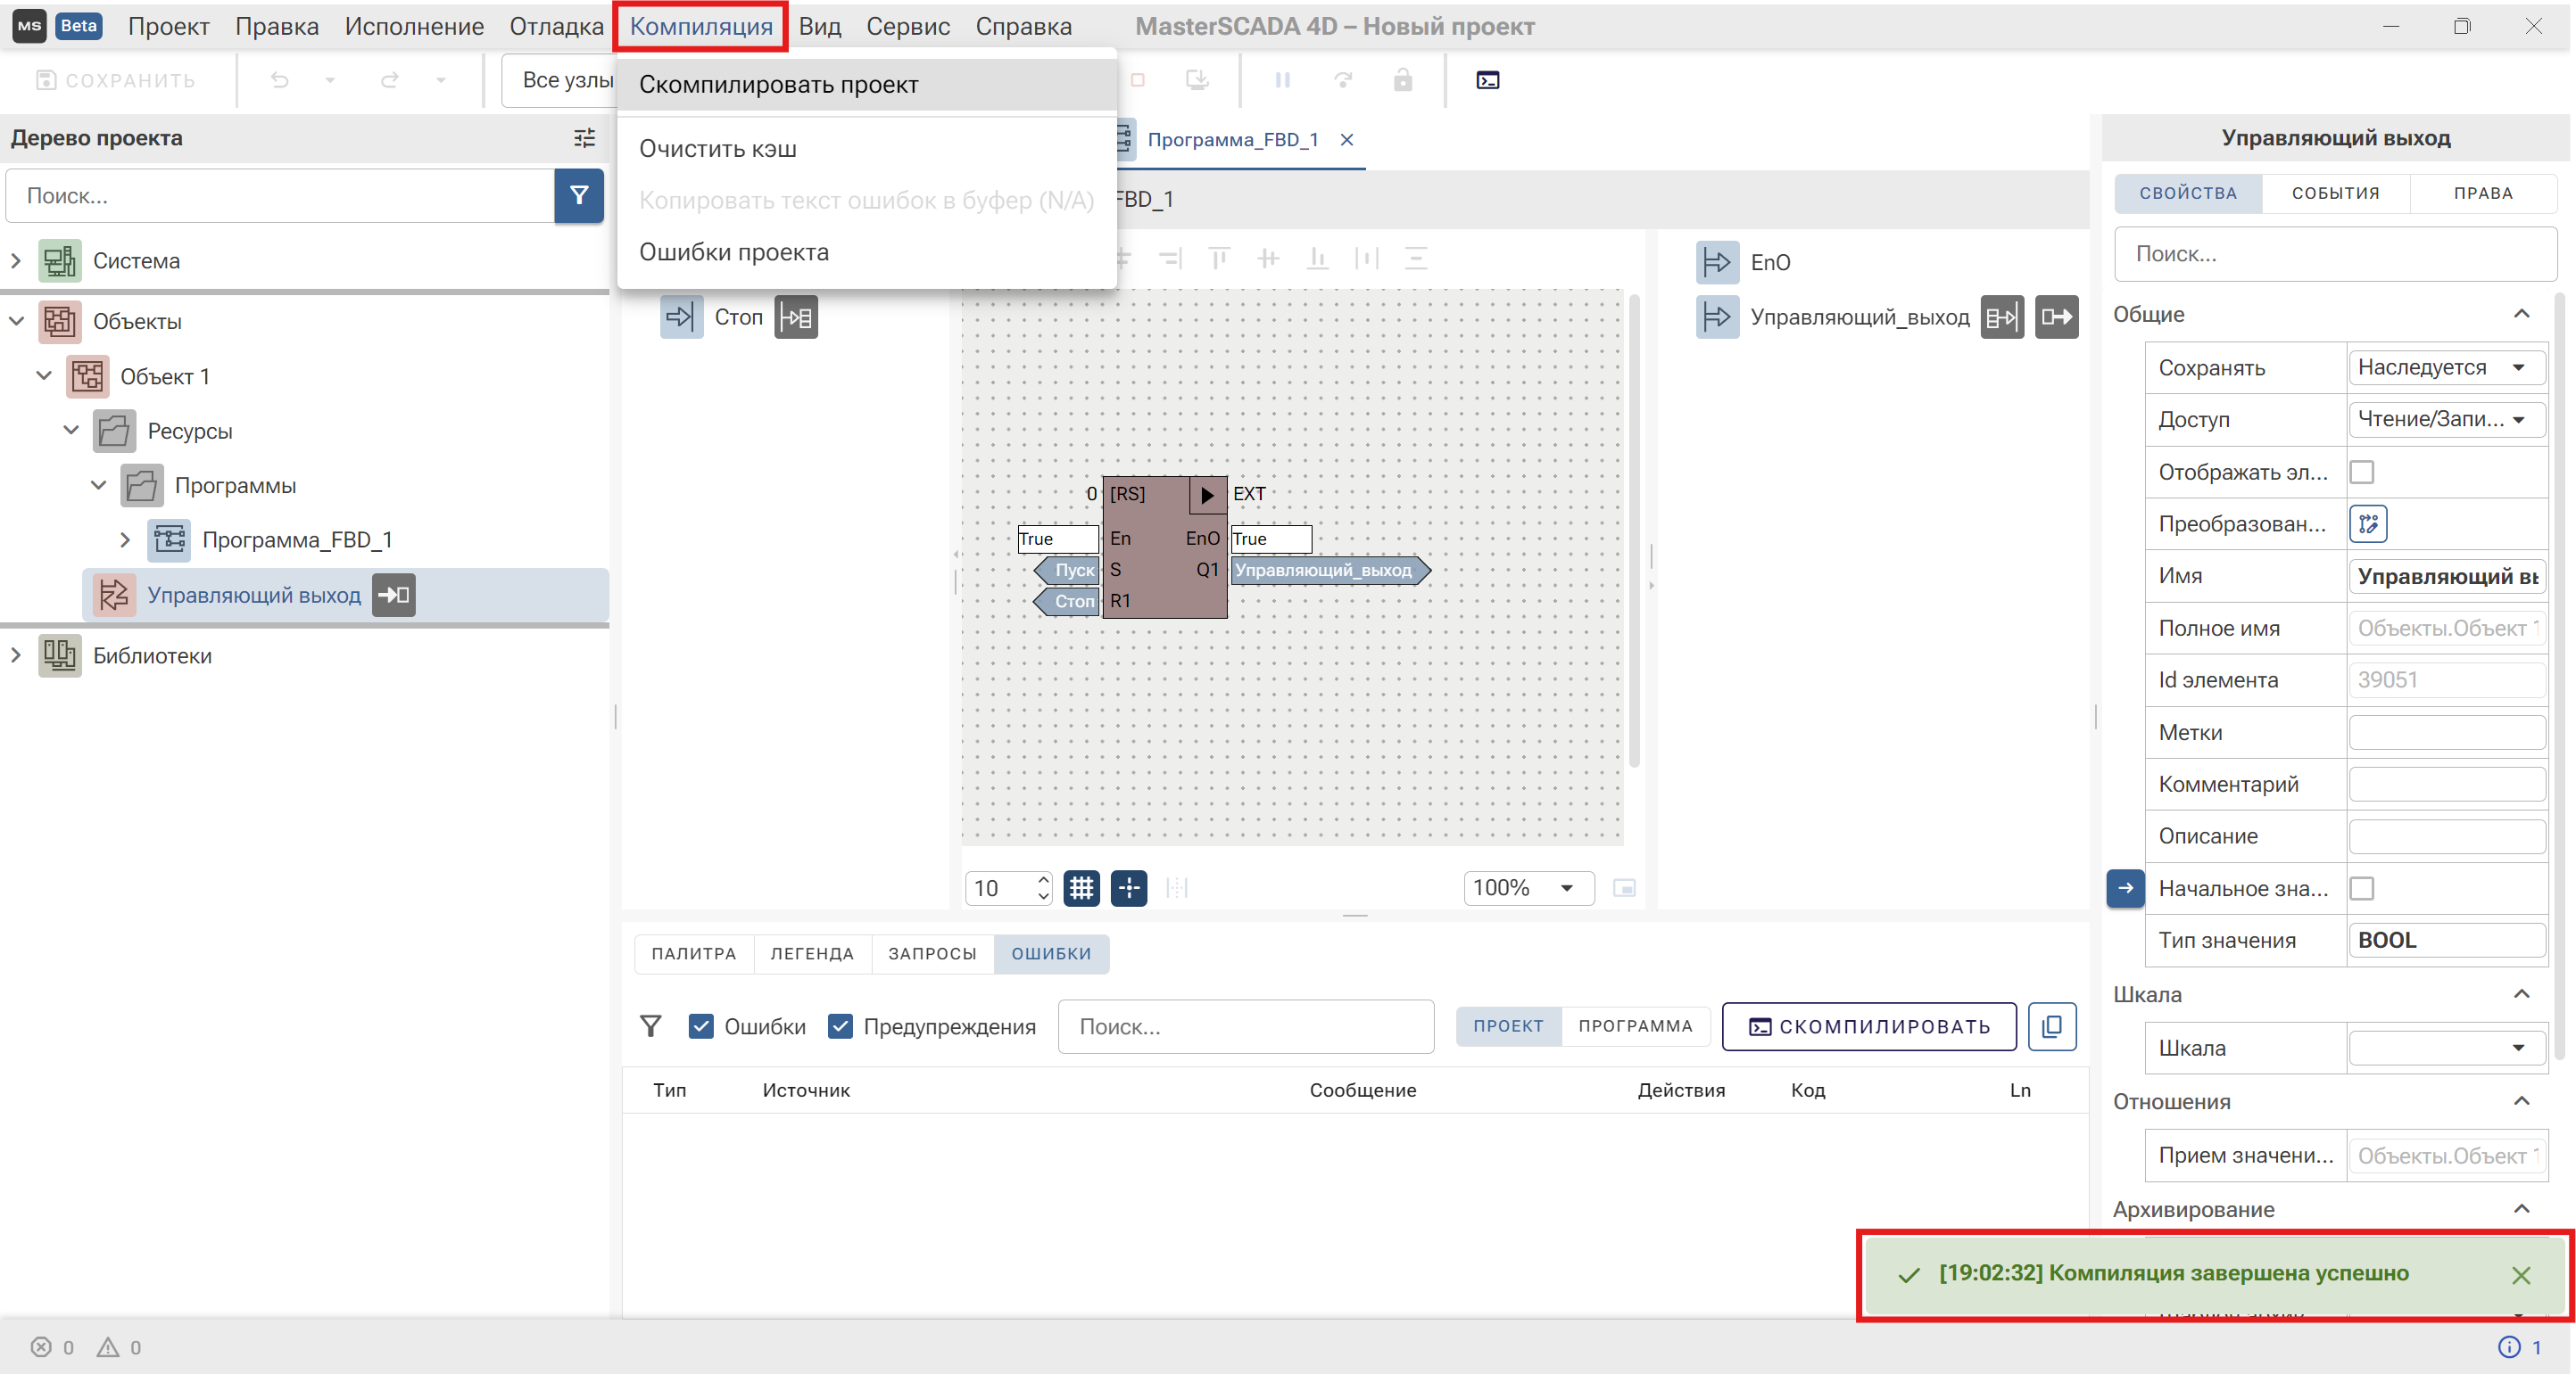Click the connection icon right of Стоп
This screenshot has height=1374, width=2576.
(x=796, y=317)
